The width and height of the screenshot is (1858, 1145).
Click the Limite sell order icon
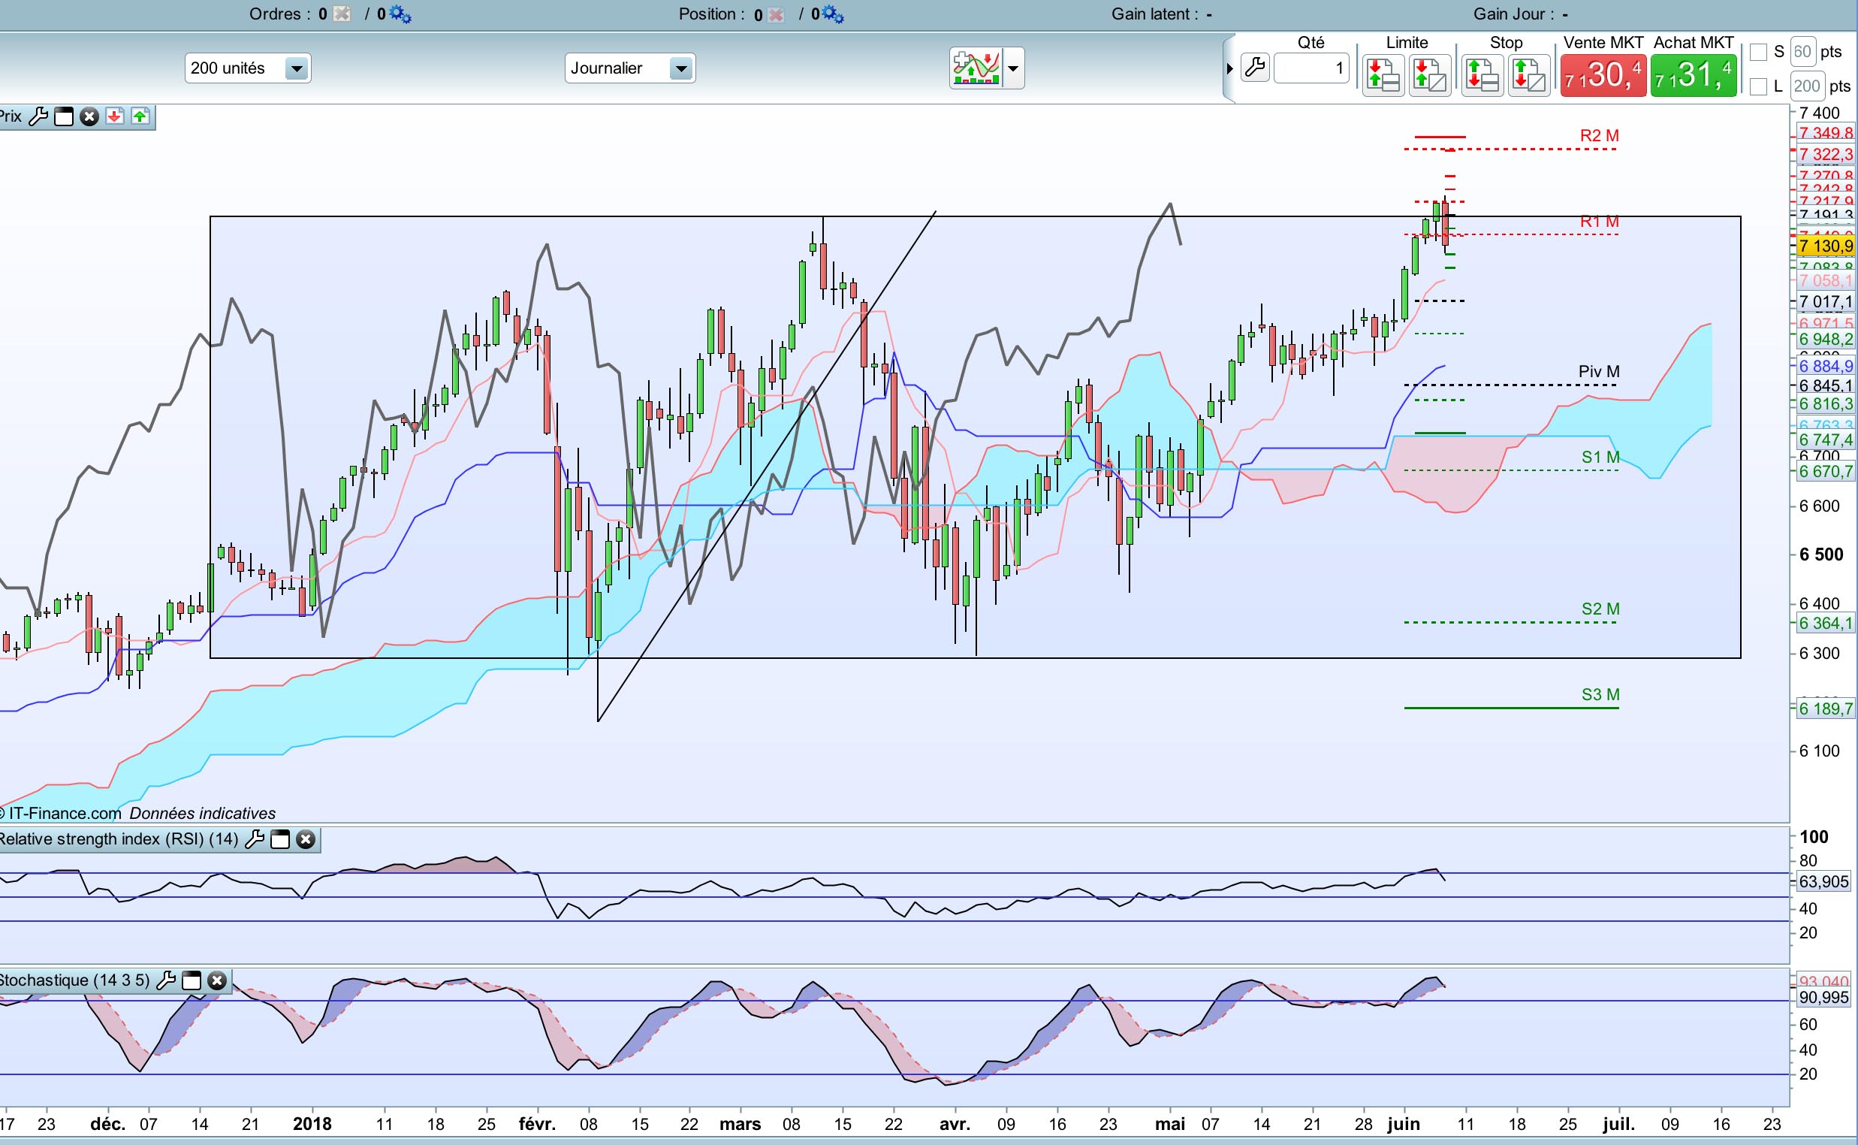point(1383,75)
